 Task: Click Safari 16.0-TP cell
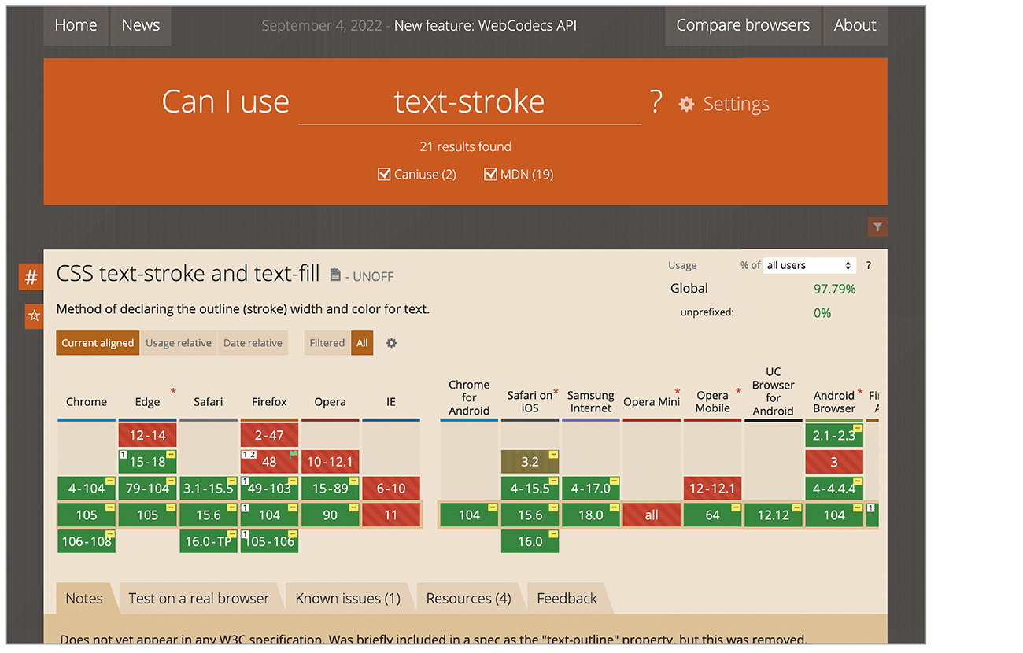tap(209, 542)
